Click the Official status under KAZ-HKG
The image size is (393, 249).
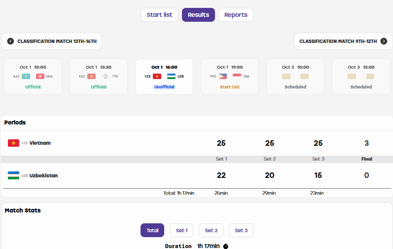tap(33, 87)
